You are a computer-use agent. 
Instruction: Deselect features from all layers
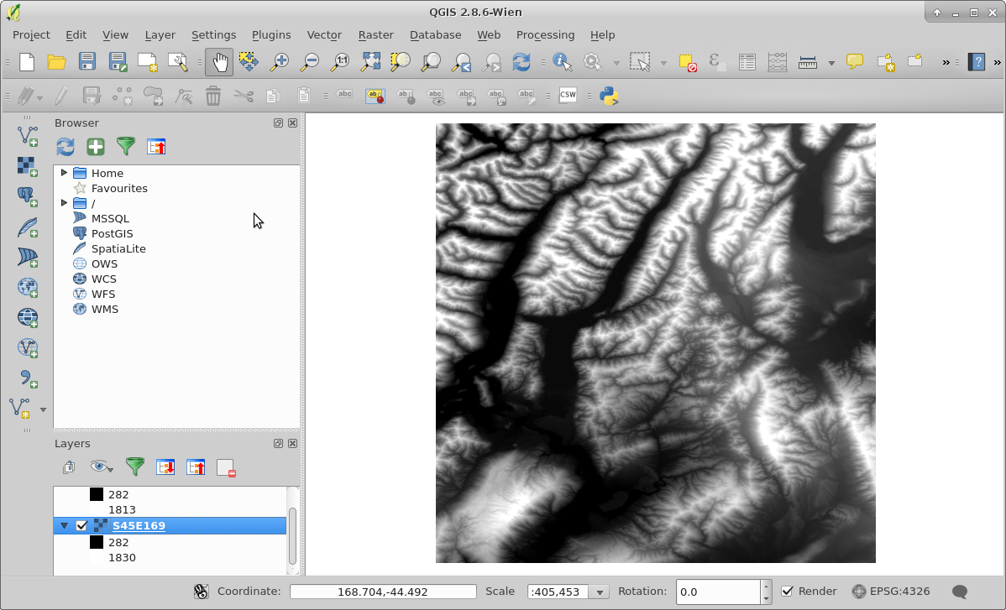687,62
